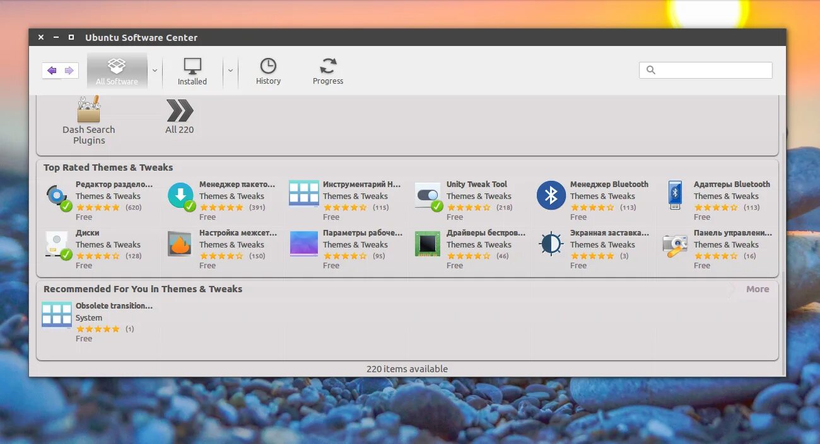The width and height of the screenshot is (820, 444).
Task: Open Адаптеры Bluetooth app icon
Action: [x=675, y=195]
